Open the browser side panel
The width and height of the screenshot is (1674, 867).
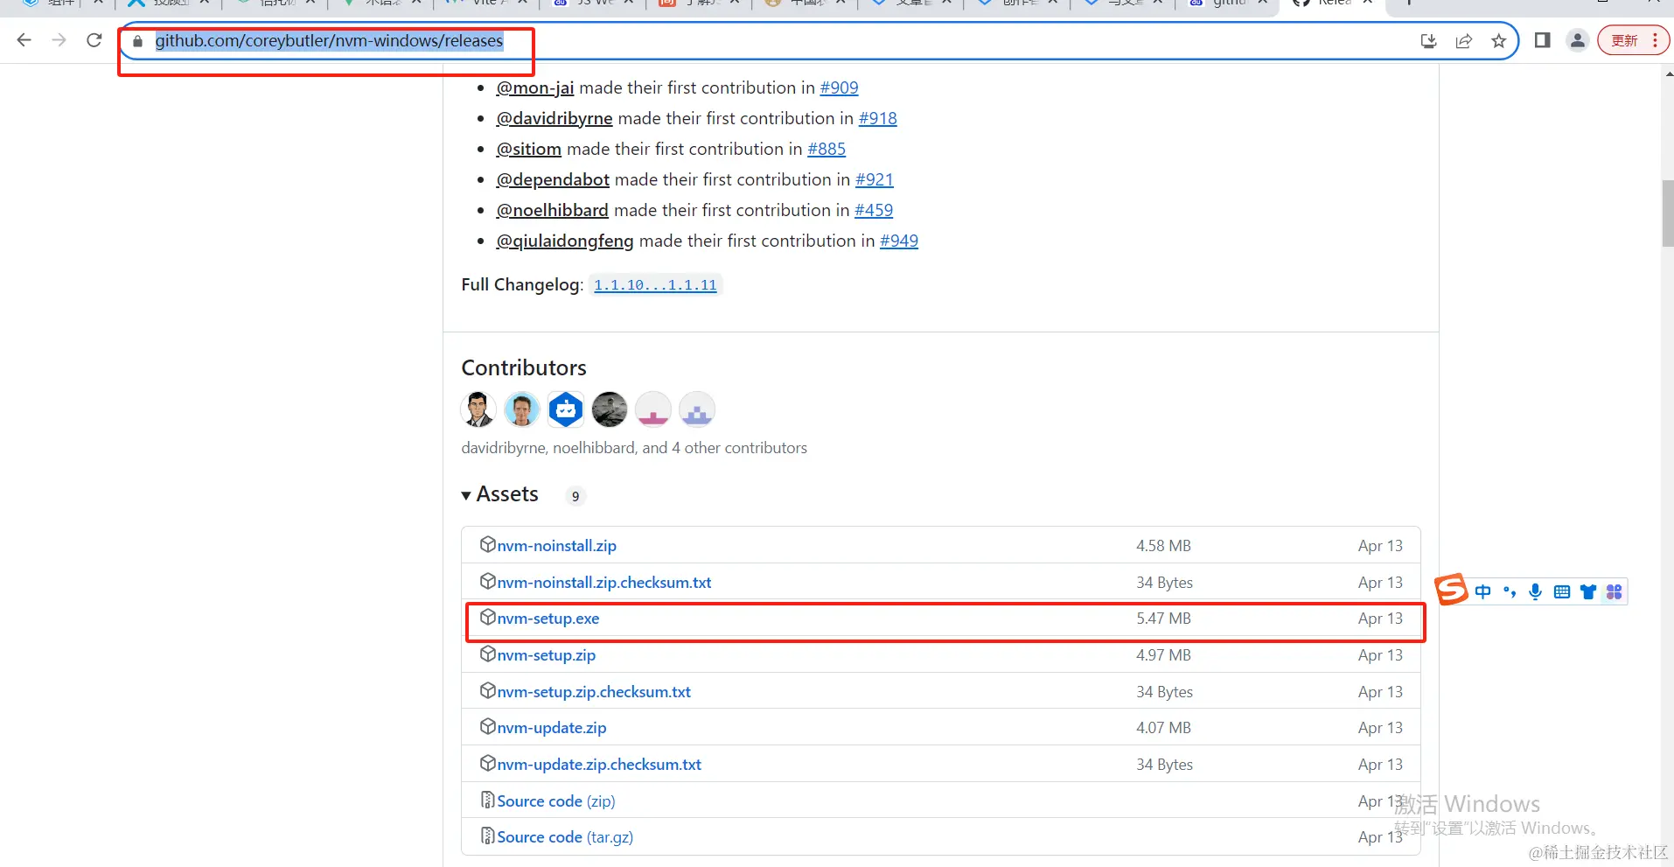click(x=1543, y=40)
